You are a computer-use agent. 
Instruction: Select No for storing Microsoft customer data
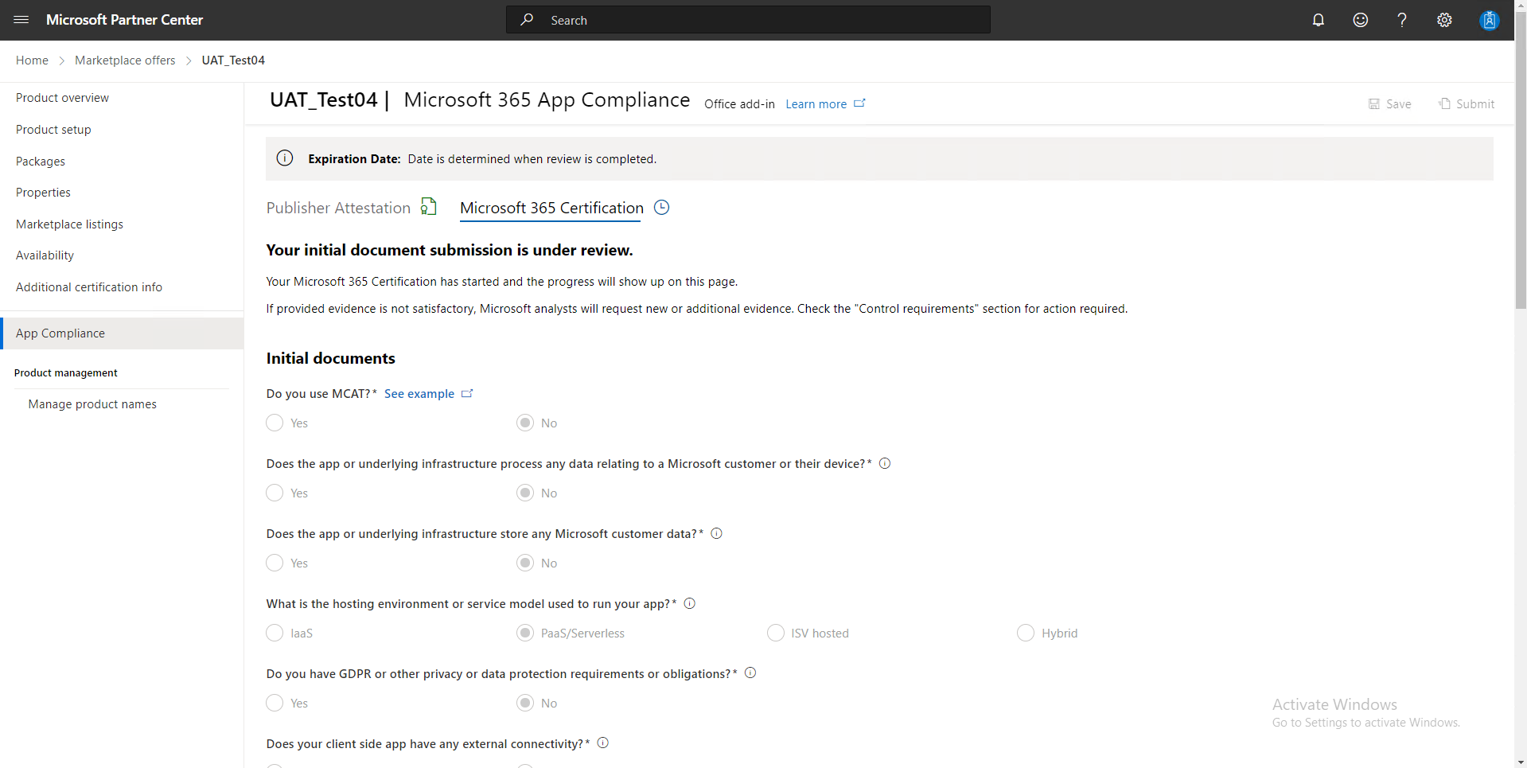click(525, 563)
